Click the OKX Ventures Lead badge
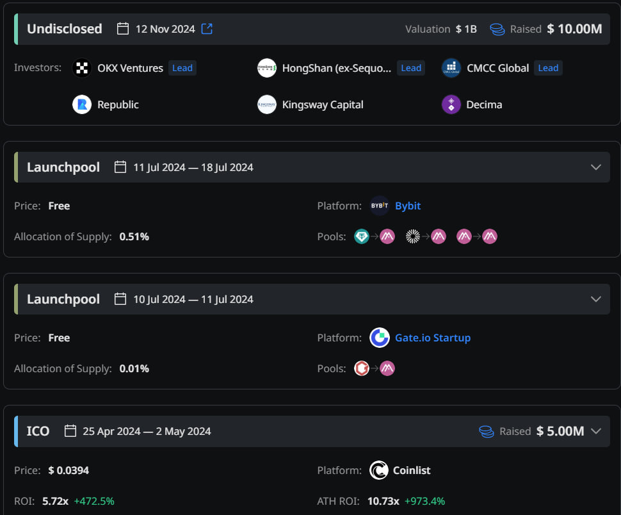Screen dimensions: 621x515 click(x=182, y=68)
